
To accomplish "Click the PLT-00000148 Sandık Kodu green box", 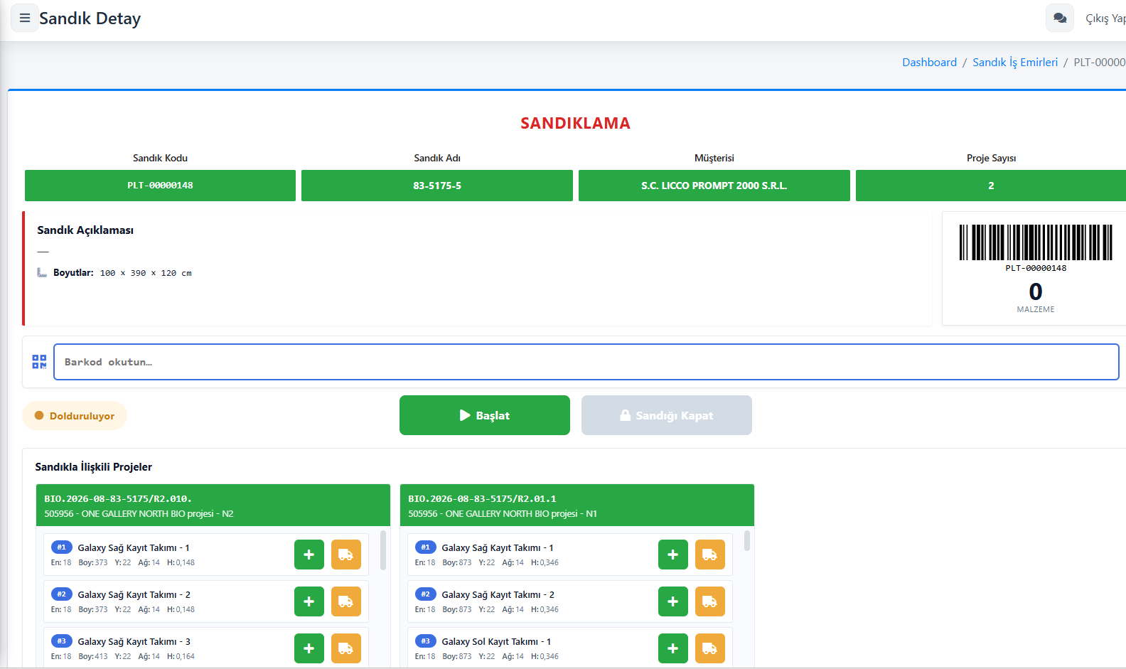I will pyautogui.click(x=160, y=186).
